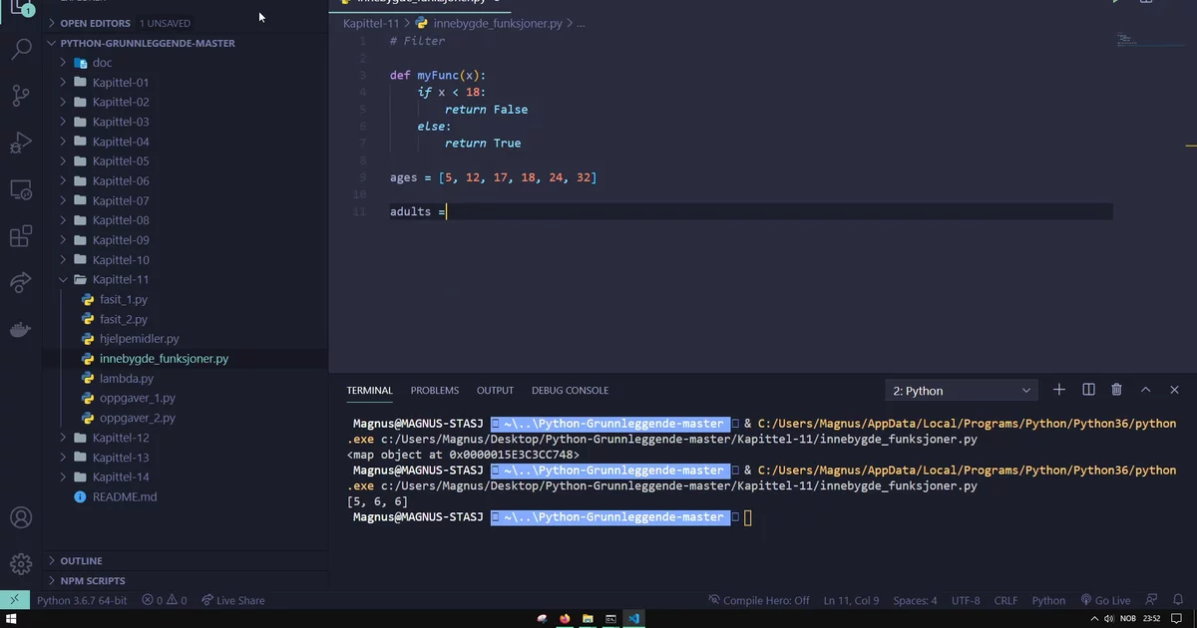Collapse the Kapittel-11 folder
This screenshot has width=1197, height=628.
pyautogui.click(x=121, y=279)
